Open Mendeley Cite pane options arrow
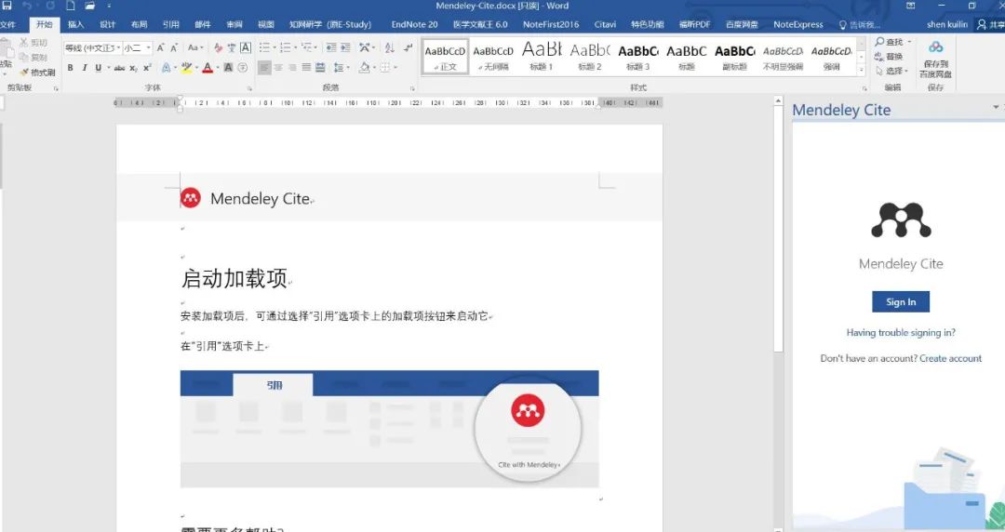This screenshot has height=532, width=1005. pos(996,107)
